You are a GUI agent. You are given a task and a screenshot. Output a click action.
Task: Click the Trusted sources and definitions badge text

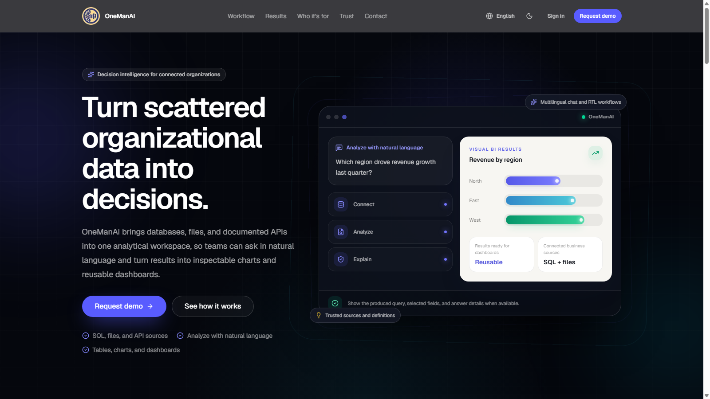pyautogui.click(x=360, y=315)
